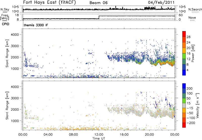This screenshot has width=202, height=140.
Task: Click the 'themis 3300 IF' CPID text
Action: (36, 25)
